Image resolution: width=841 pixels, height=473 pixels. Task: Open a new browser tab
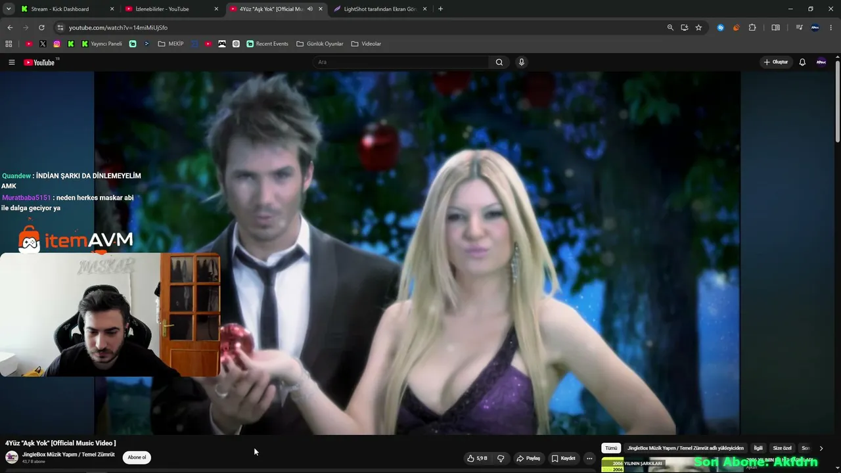[x=440, y=9]
